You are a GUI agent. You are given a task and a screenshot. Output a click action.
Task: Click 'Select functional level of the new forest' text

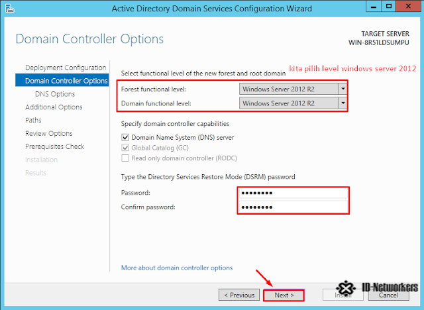click(x=203, y=74)
